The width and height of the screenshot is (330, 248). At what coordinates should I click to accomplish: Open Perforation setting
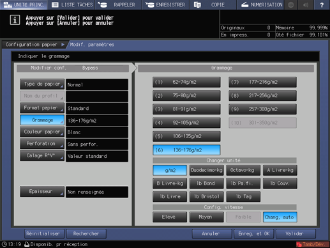[42, 144]
